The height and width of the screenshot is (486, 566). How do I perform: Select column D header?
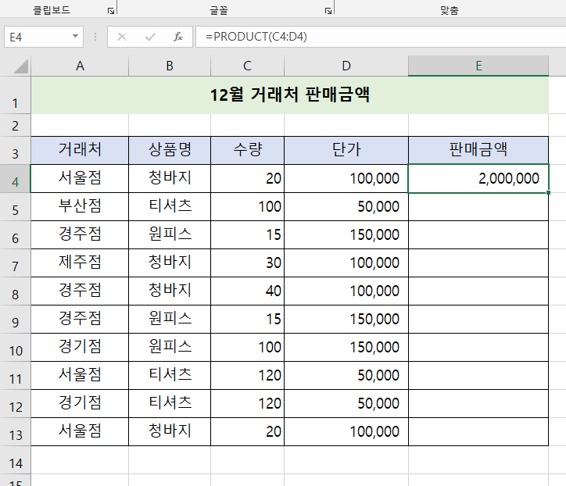point(346,66)
